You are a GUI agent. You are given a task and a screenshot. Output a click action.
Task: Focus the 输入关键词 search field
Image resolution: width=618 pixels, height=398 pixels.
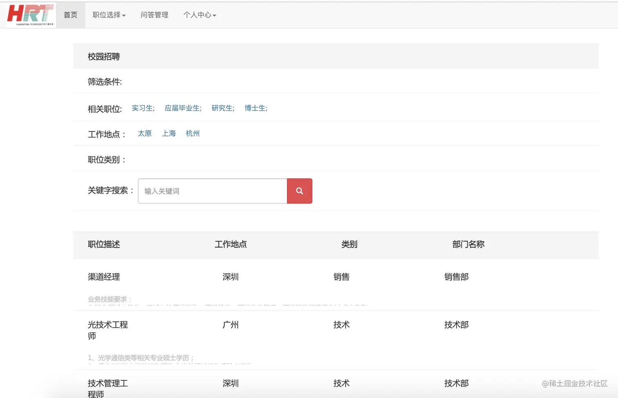213,191
